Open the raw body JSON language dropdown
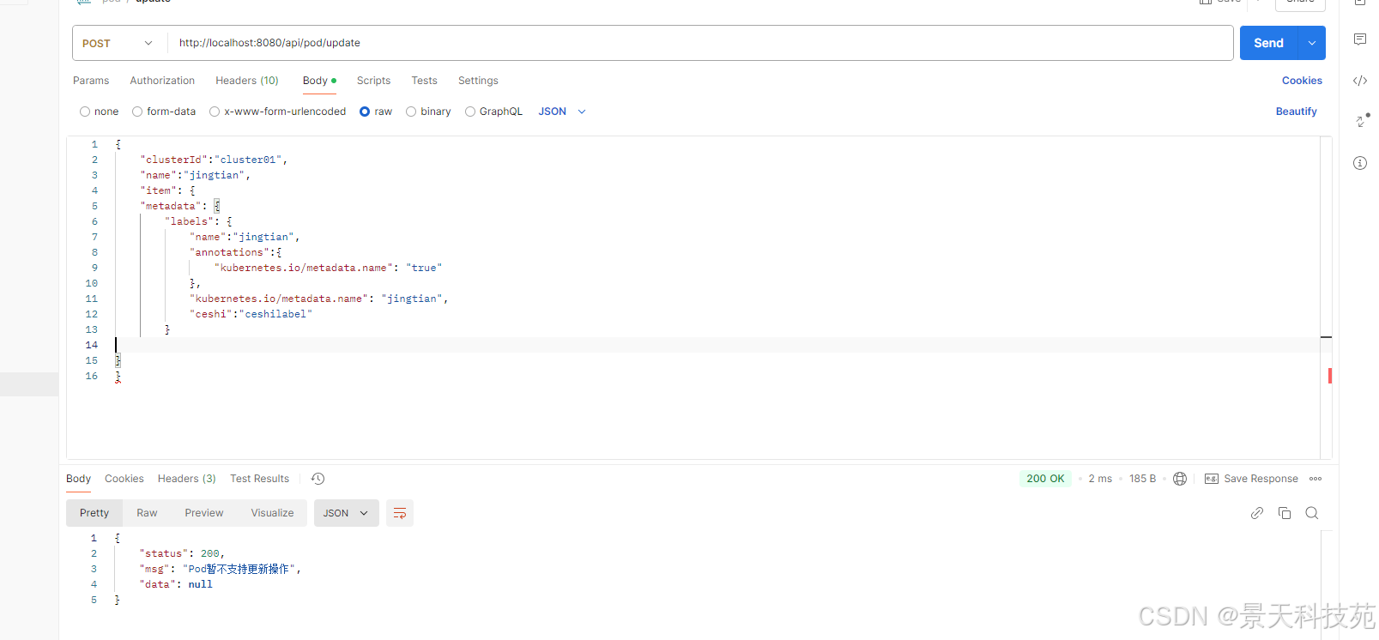 [562, 112]
